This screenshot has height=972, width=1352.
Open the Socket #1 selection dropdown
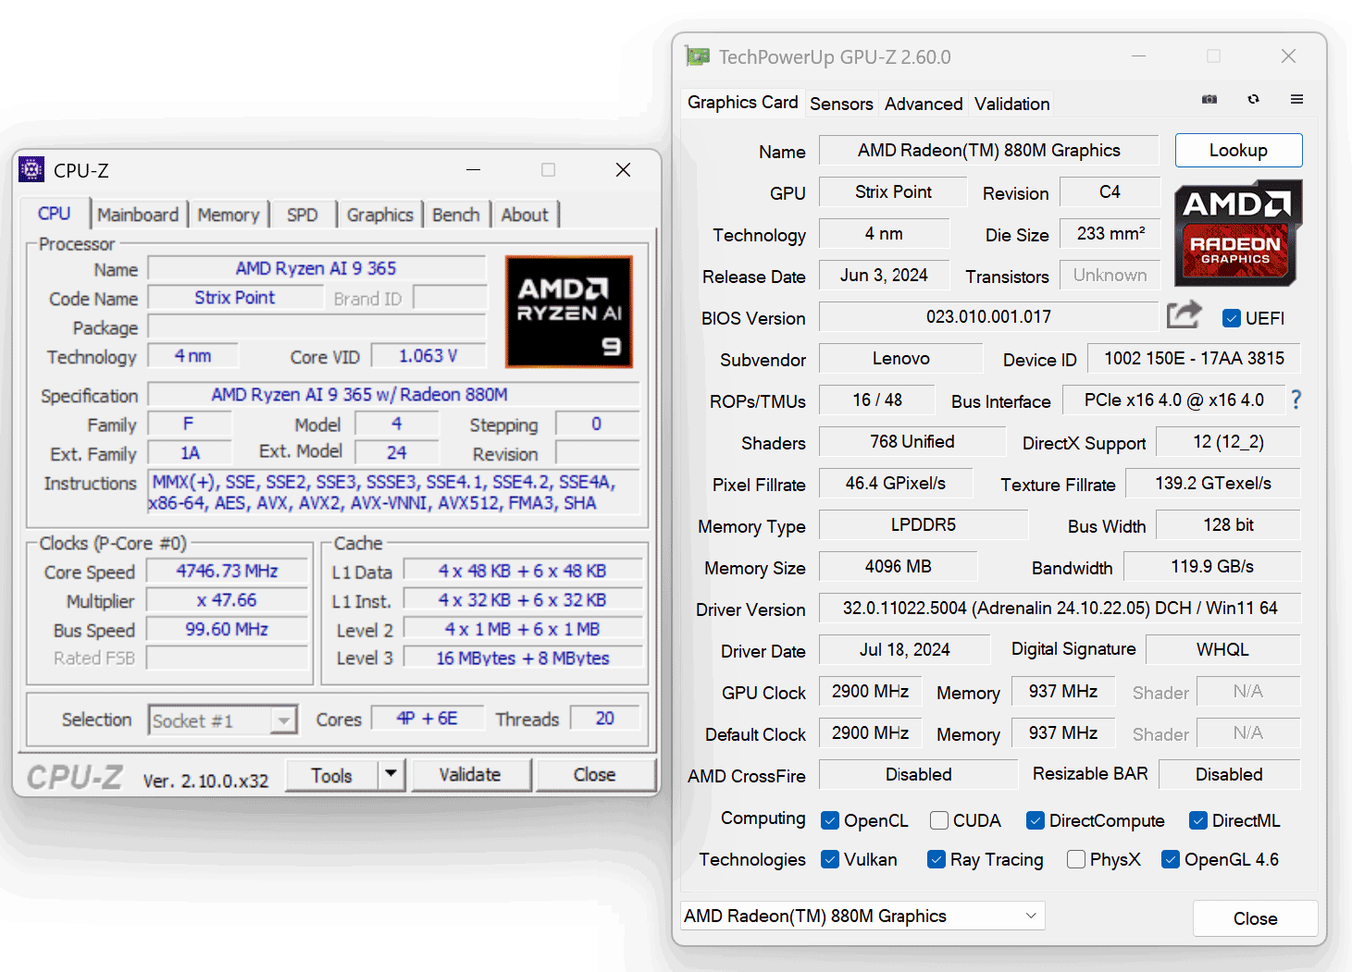click(x=284, y=720)
